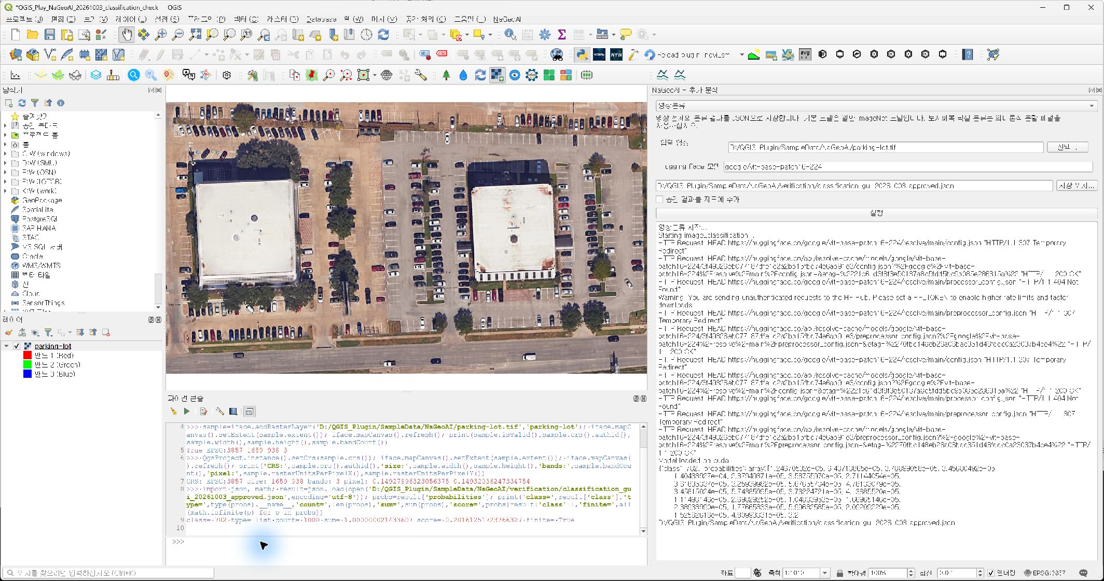This screenshot has width=1104, height=581.
Task: Click the green tree icon in toolbar
Action: (446, 75)
